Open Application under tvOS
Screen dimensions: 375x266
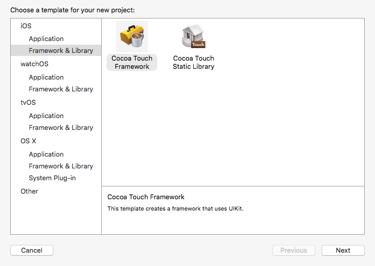pyautogui.click(x=46, y=116)
